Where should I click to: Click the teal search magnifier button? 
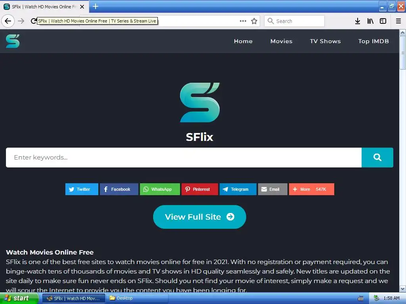coord(377,158)
